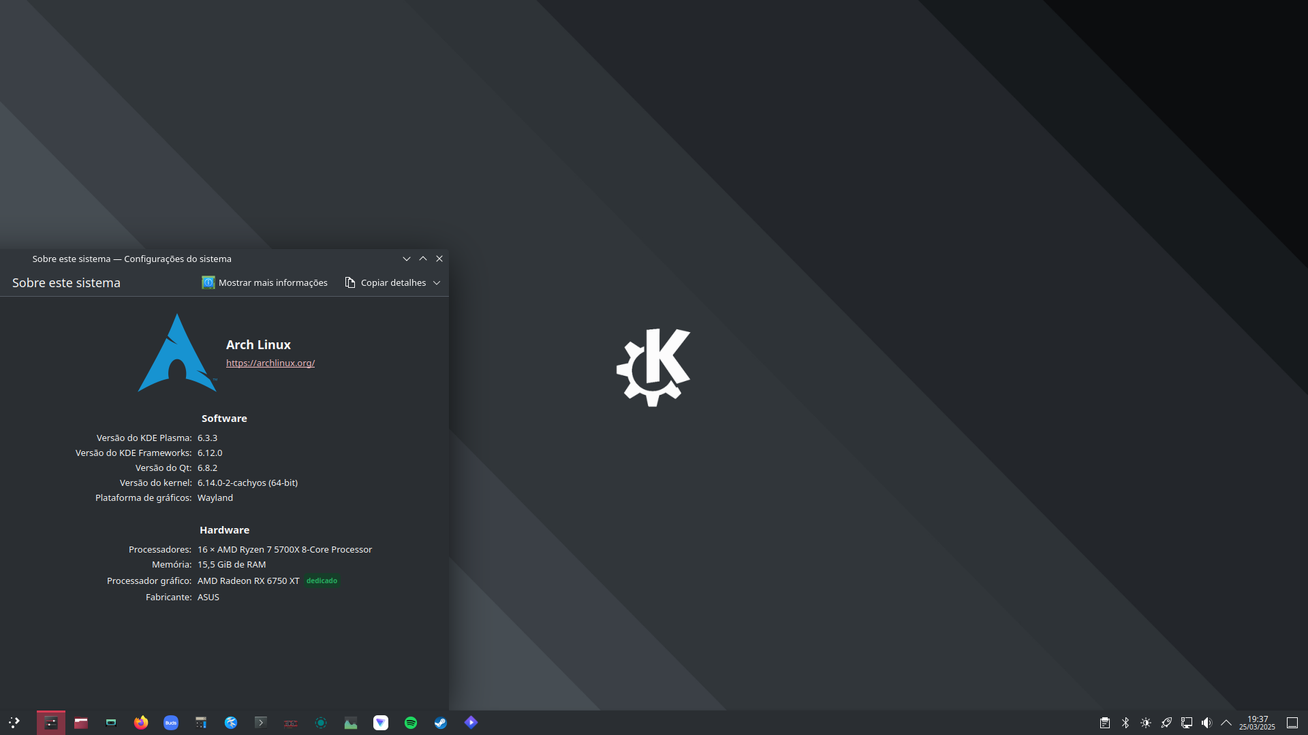1308x735 pixels.
Task: Click the Wayland graphics platform value
Action: coord(215,498)
